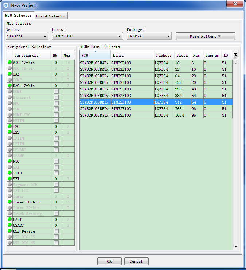Confirm selection with OK button

point(109,261)
